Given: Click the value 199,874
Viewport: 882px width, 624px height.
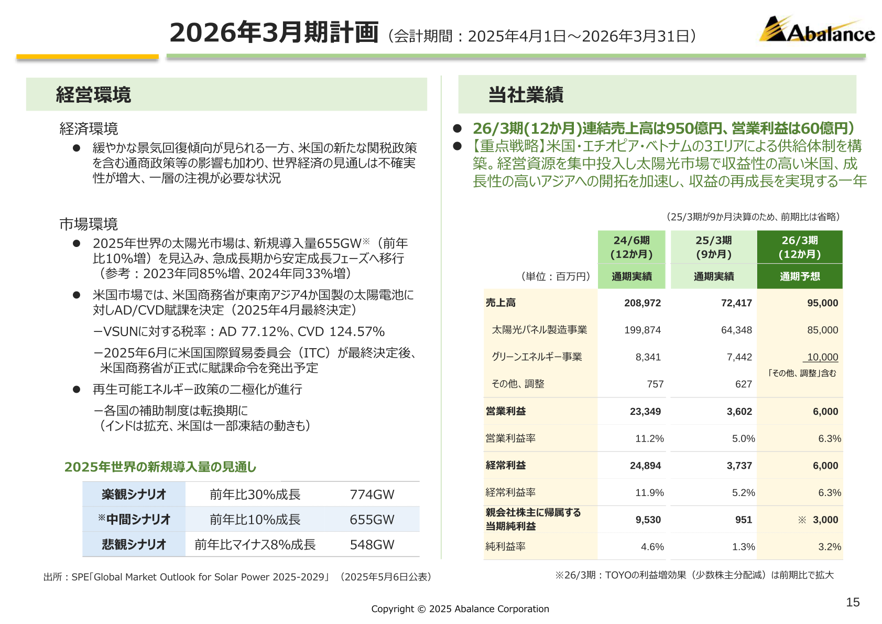Looking at the screenshot, I should pyautogui.click(x=643, y=330).
